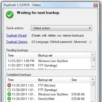Select pending Windows Live SkyDrive backup row
Screen dimensions: 102x102
pos(48,61)
